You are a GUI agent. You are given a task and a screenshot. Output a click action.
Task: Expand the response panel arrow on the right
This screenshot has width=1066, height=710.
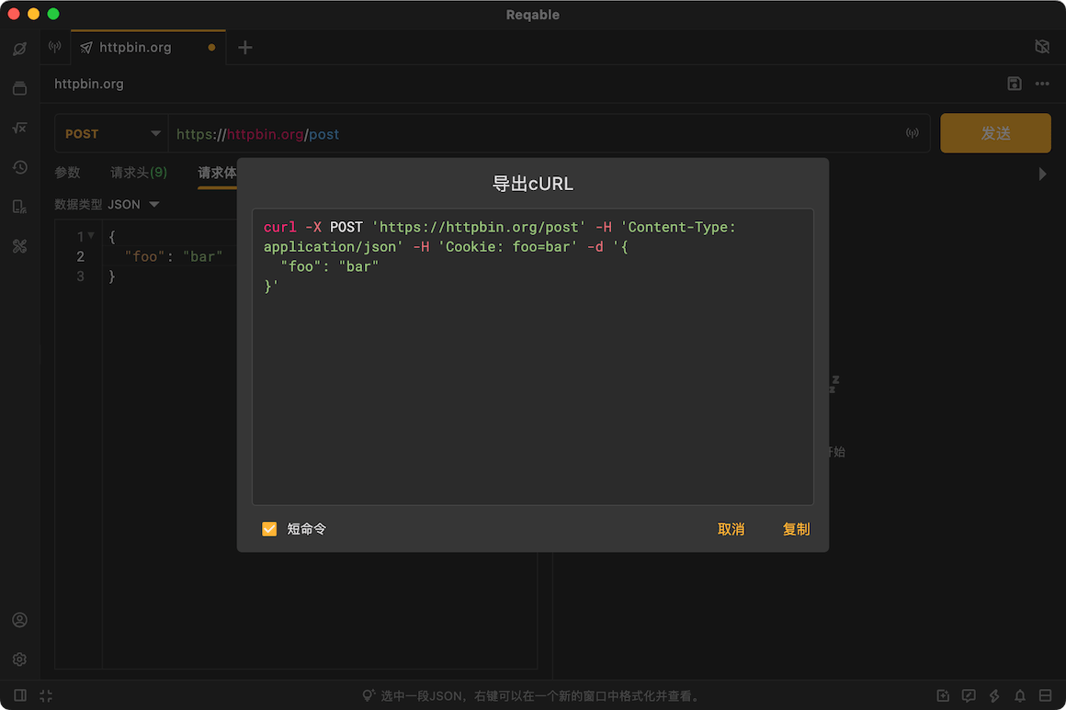pos(1042,174)
